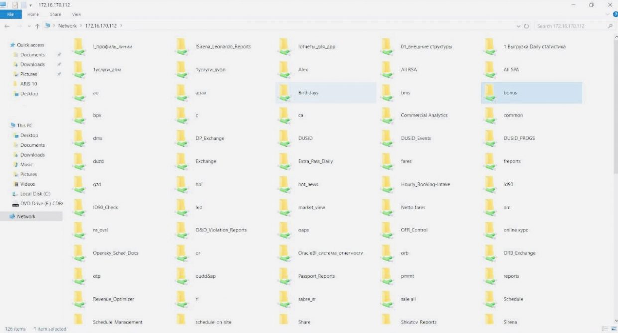Select the oudd&sp folder name
Viewport: 618px width, 333px height.
pos(206,276)
